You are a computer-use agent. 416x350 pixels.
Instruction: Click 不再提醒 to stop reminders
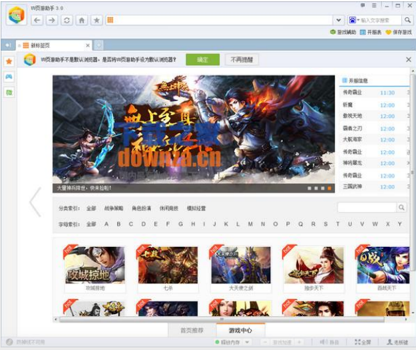click(x=242, y=60)
